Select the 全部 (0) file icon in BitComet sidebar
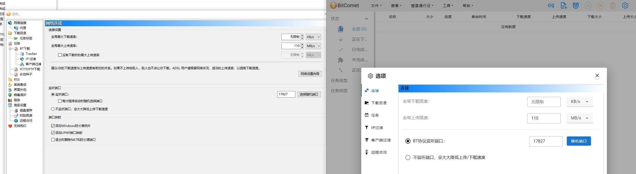Viewport: 636px width, 174px height. coord(341,29)
